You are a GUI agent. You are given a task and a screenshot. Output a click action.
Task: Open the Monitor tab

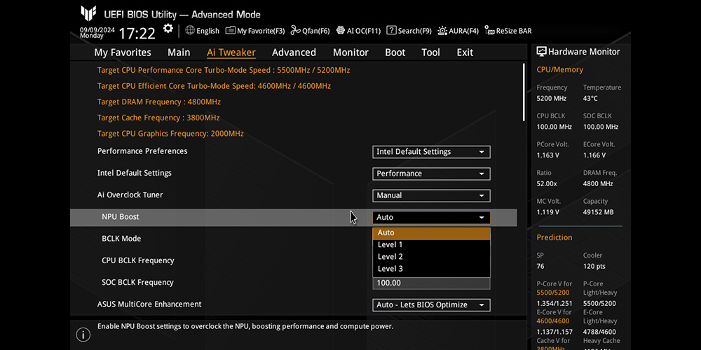click(x=350, y=52)
